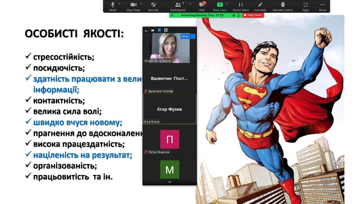Image resolution: width=363 pixels, height=204 pixels.
Task: Open the Apps menu
Action: point(305,6)
